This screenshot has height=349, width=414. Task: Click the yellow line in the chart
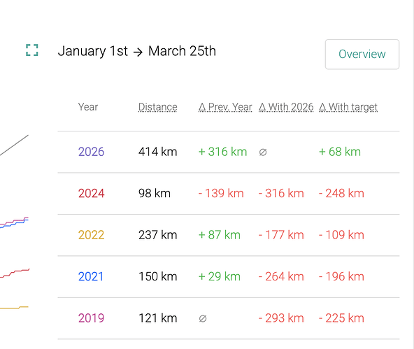(16, 308)
